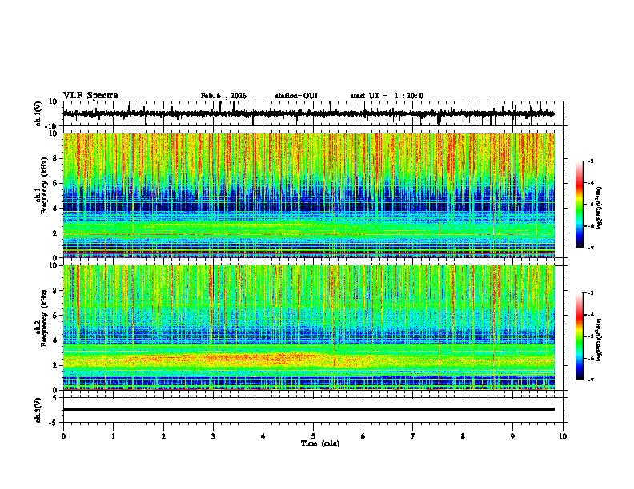Viewport: 634px width, 489px height.
Task: Select the "start UT = 1 :20: 0" text
Action: pyautogui.click(x=387, y=96)
